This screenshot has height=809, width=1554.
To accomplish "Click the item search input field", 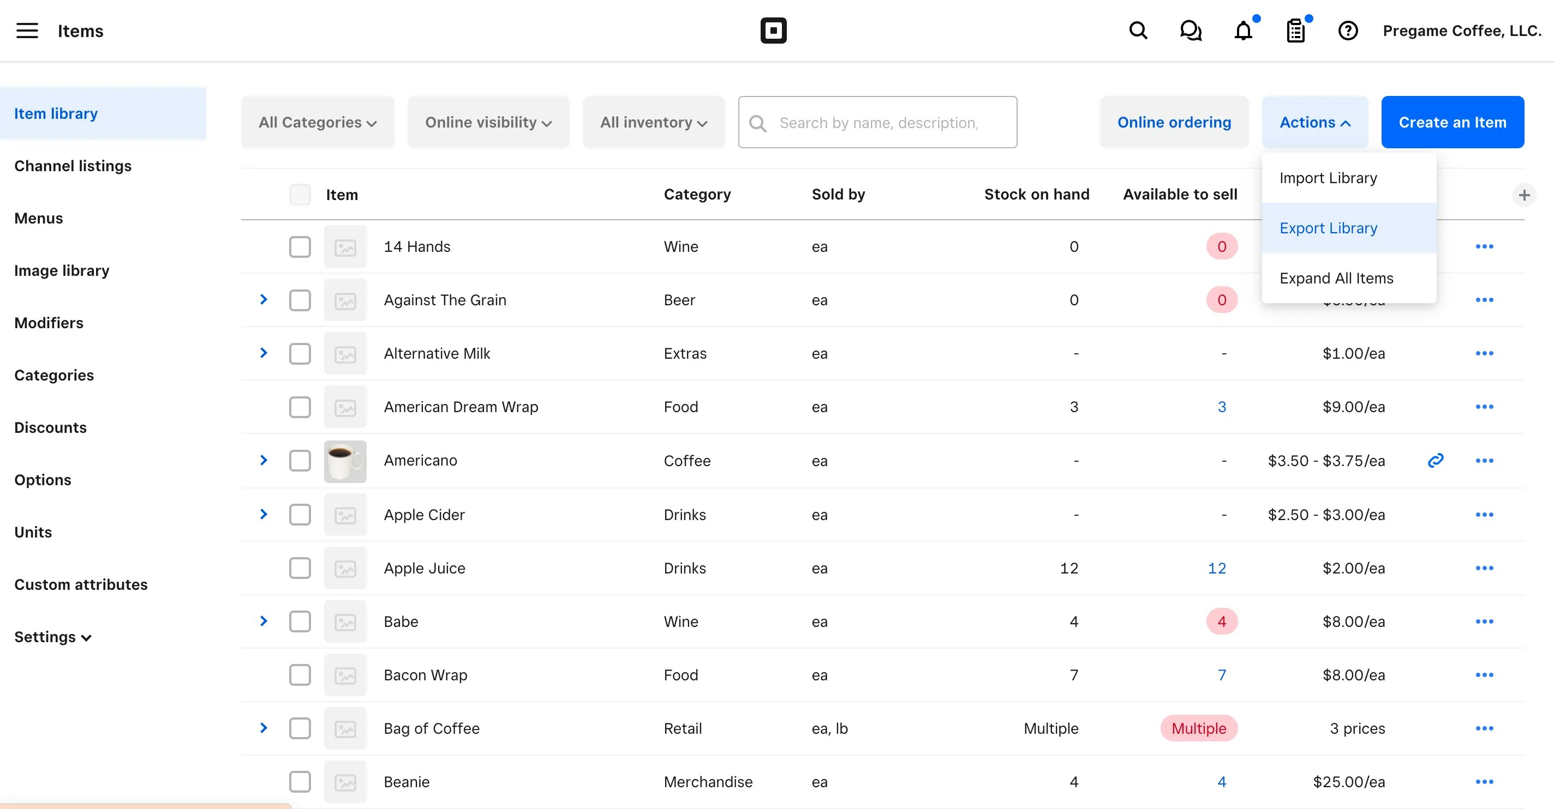I will (x=878, y=122).
